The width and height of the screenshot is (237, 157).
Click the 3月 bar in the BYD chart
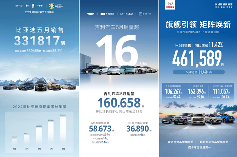point(39,137)
